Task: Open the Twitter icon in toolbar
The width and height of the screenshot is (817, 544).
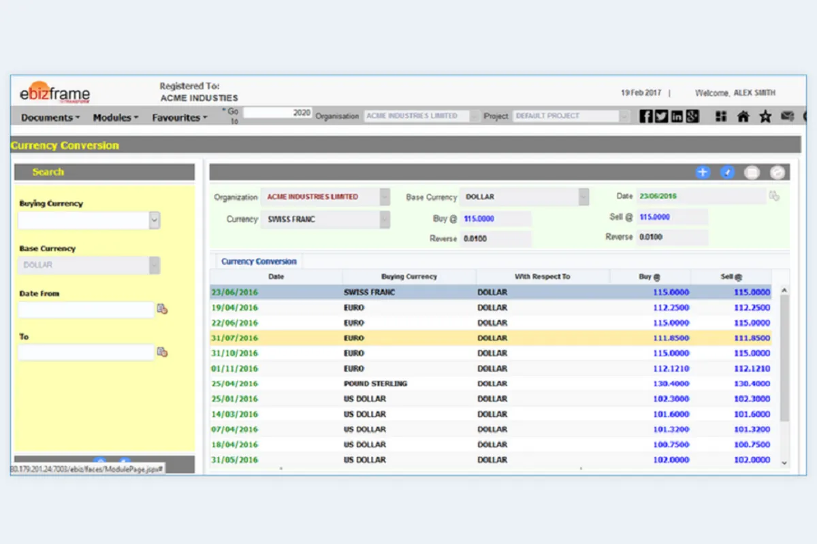Action: pos(661,116)
